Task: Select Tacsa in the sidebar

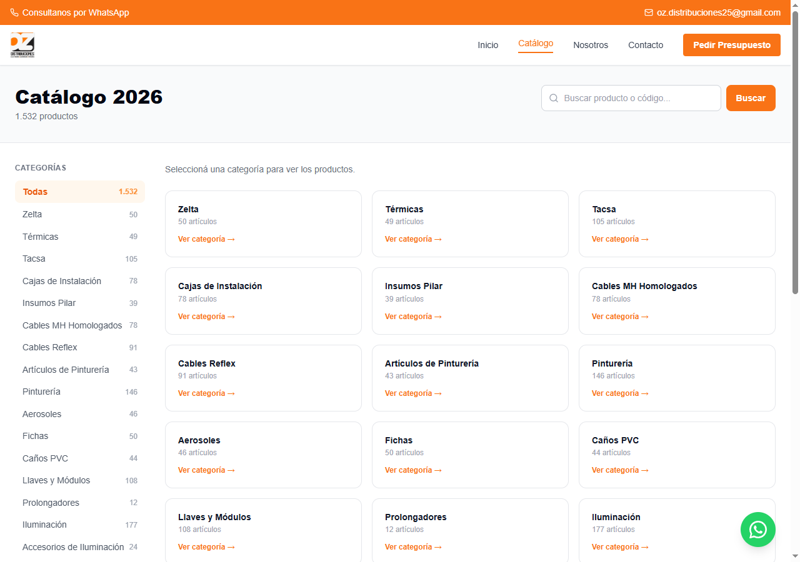Action: tap(80, 259)
